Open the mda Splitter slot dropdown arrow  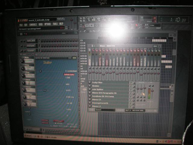click(x=90, y=89)
